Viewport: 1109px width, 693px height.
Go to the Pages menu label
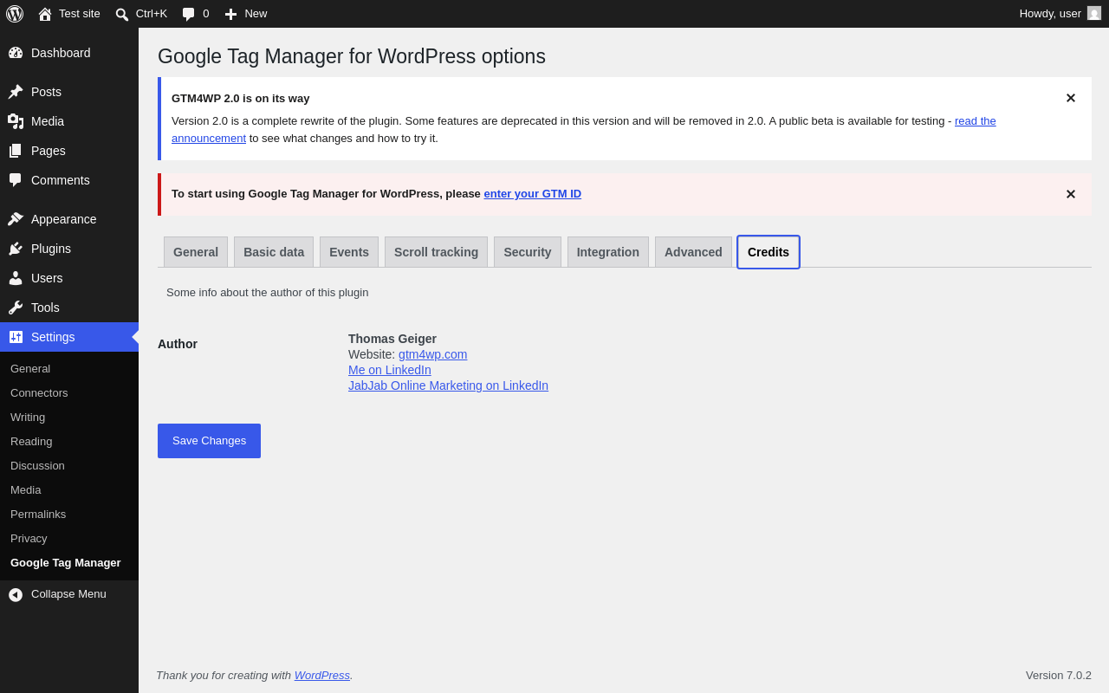tap(49, 151)
